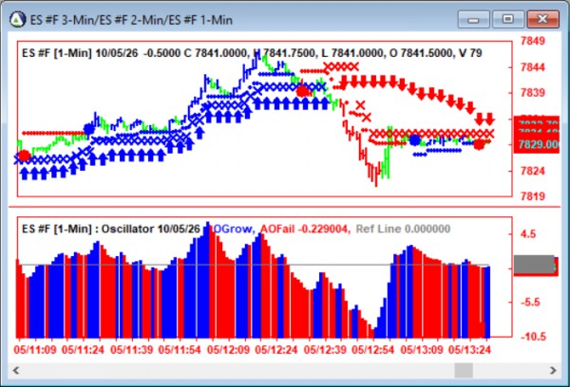Click the window title text ES #F 3-Min/ES #F 2-Min/ES #F 1-Min
Image resolution: width=570 pixels, height=387 pixels.
pyautogui.click(x=131, y=20)
